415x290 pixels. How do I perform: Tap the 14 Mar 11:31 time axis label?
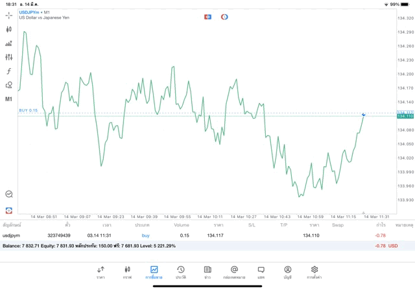377,217
